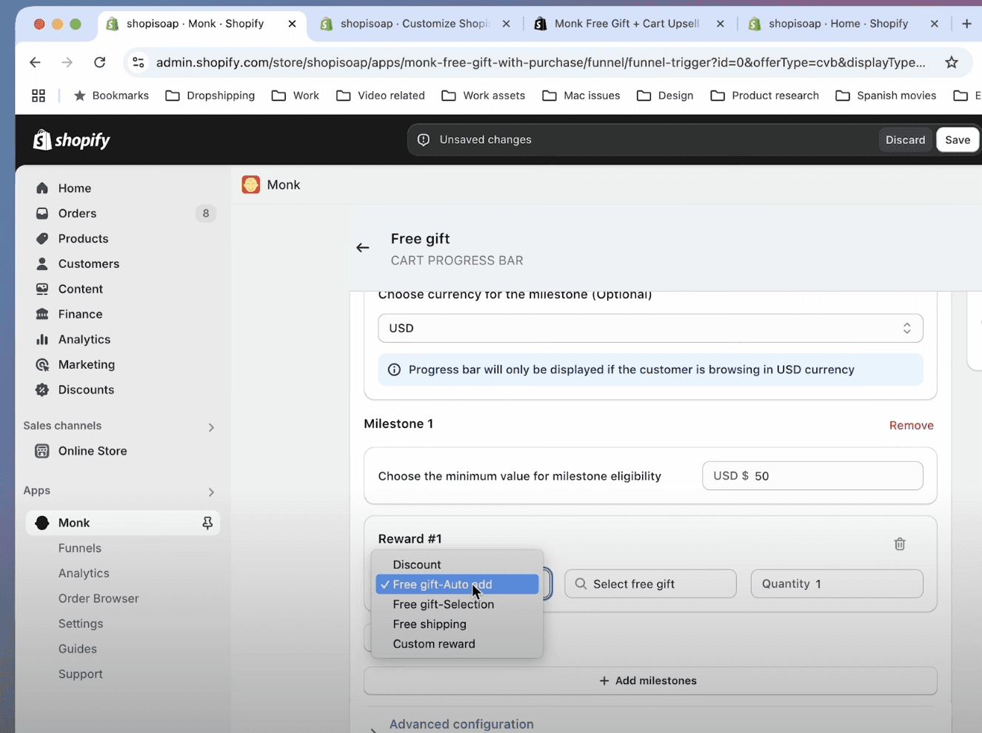Select Free gift-Selection option

coord(458,604)
